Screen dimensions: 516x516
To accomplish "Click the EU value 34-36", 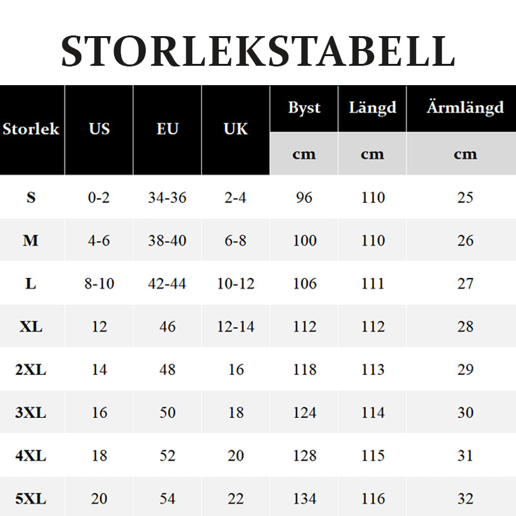I will pyautogui.click(x=167, y=197).
